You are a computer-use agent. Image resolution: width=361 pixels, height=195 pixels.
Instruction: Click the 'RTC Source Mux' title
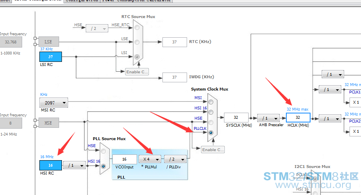pos(138,16)
